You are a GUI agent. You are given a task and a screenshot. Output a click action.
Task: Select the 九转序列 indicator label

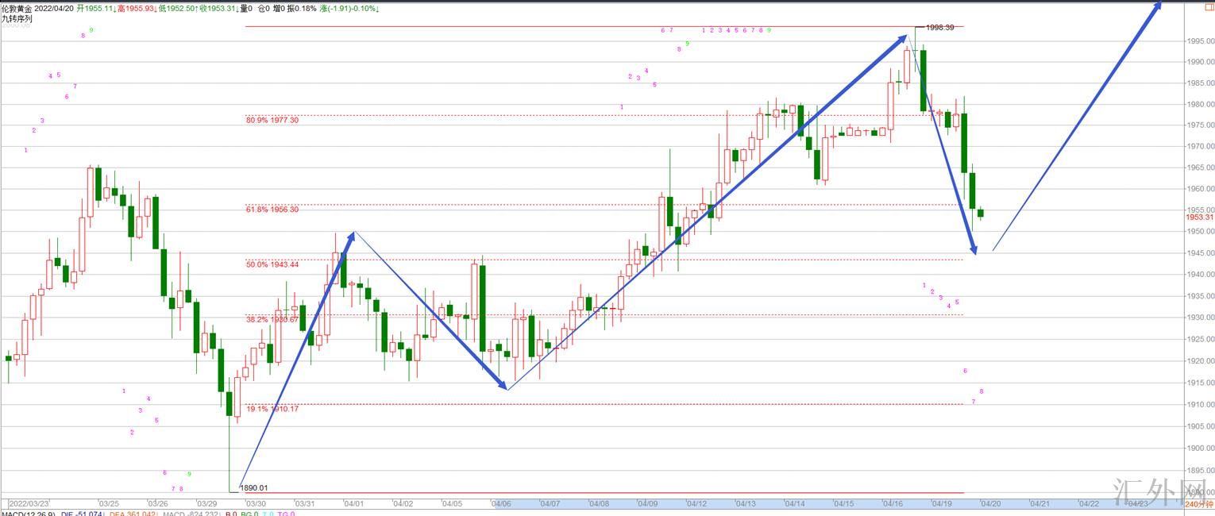coord(16,17)
